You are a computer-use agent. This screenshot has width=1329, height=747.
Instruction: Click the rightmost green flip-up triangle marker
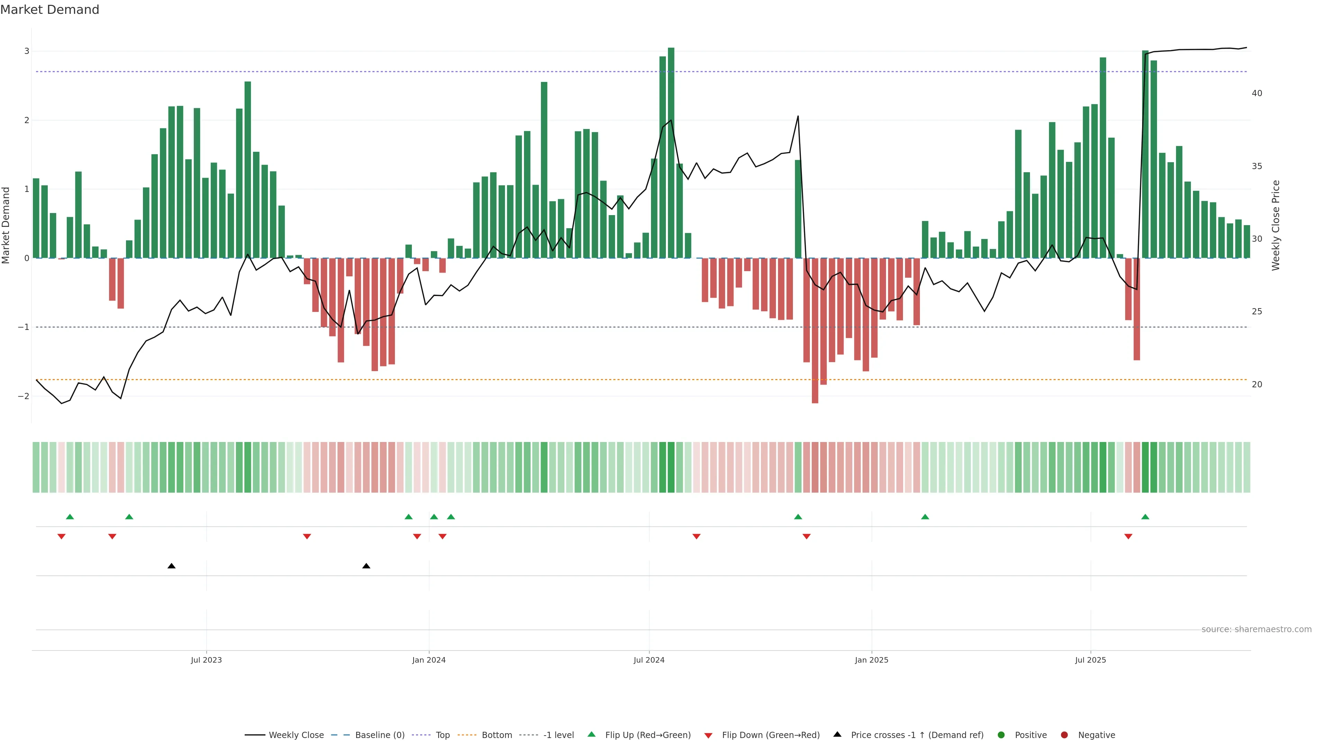tap(1145, 517)
